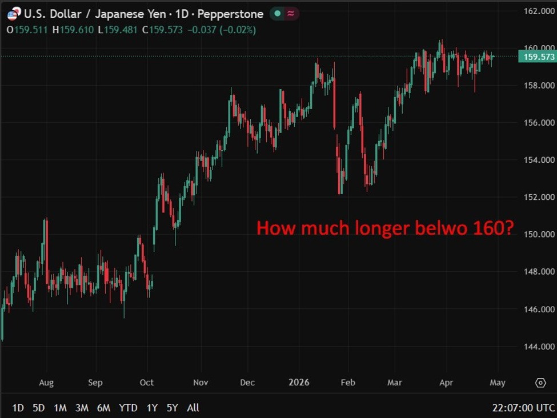The image size is (557, 418).
Task: Click the USD/JPY currency flag icon
Action: tap(12, 14)
